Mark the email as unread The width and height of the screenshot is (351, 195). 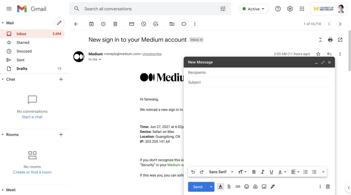[x=131, y=24]
